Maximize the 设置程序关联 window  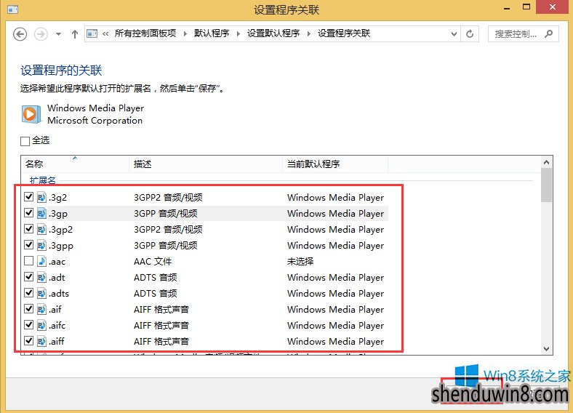tap(526, 7)
